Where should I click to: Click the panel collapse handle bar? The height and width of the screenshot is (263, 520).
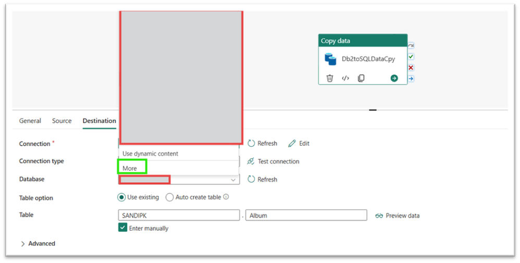coord(373,110)
